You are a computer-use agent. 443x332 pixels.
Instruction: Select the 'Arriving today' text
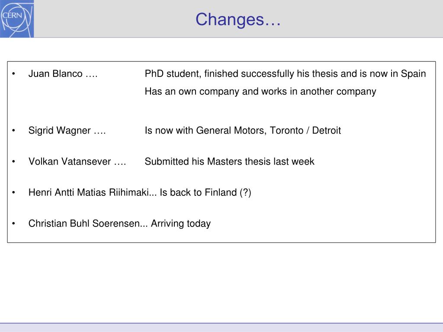[181, 223]
